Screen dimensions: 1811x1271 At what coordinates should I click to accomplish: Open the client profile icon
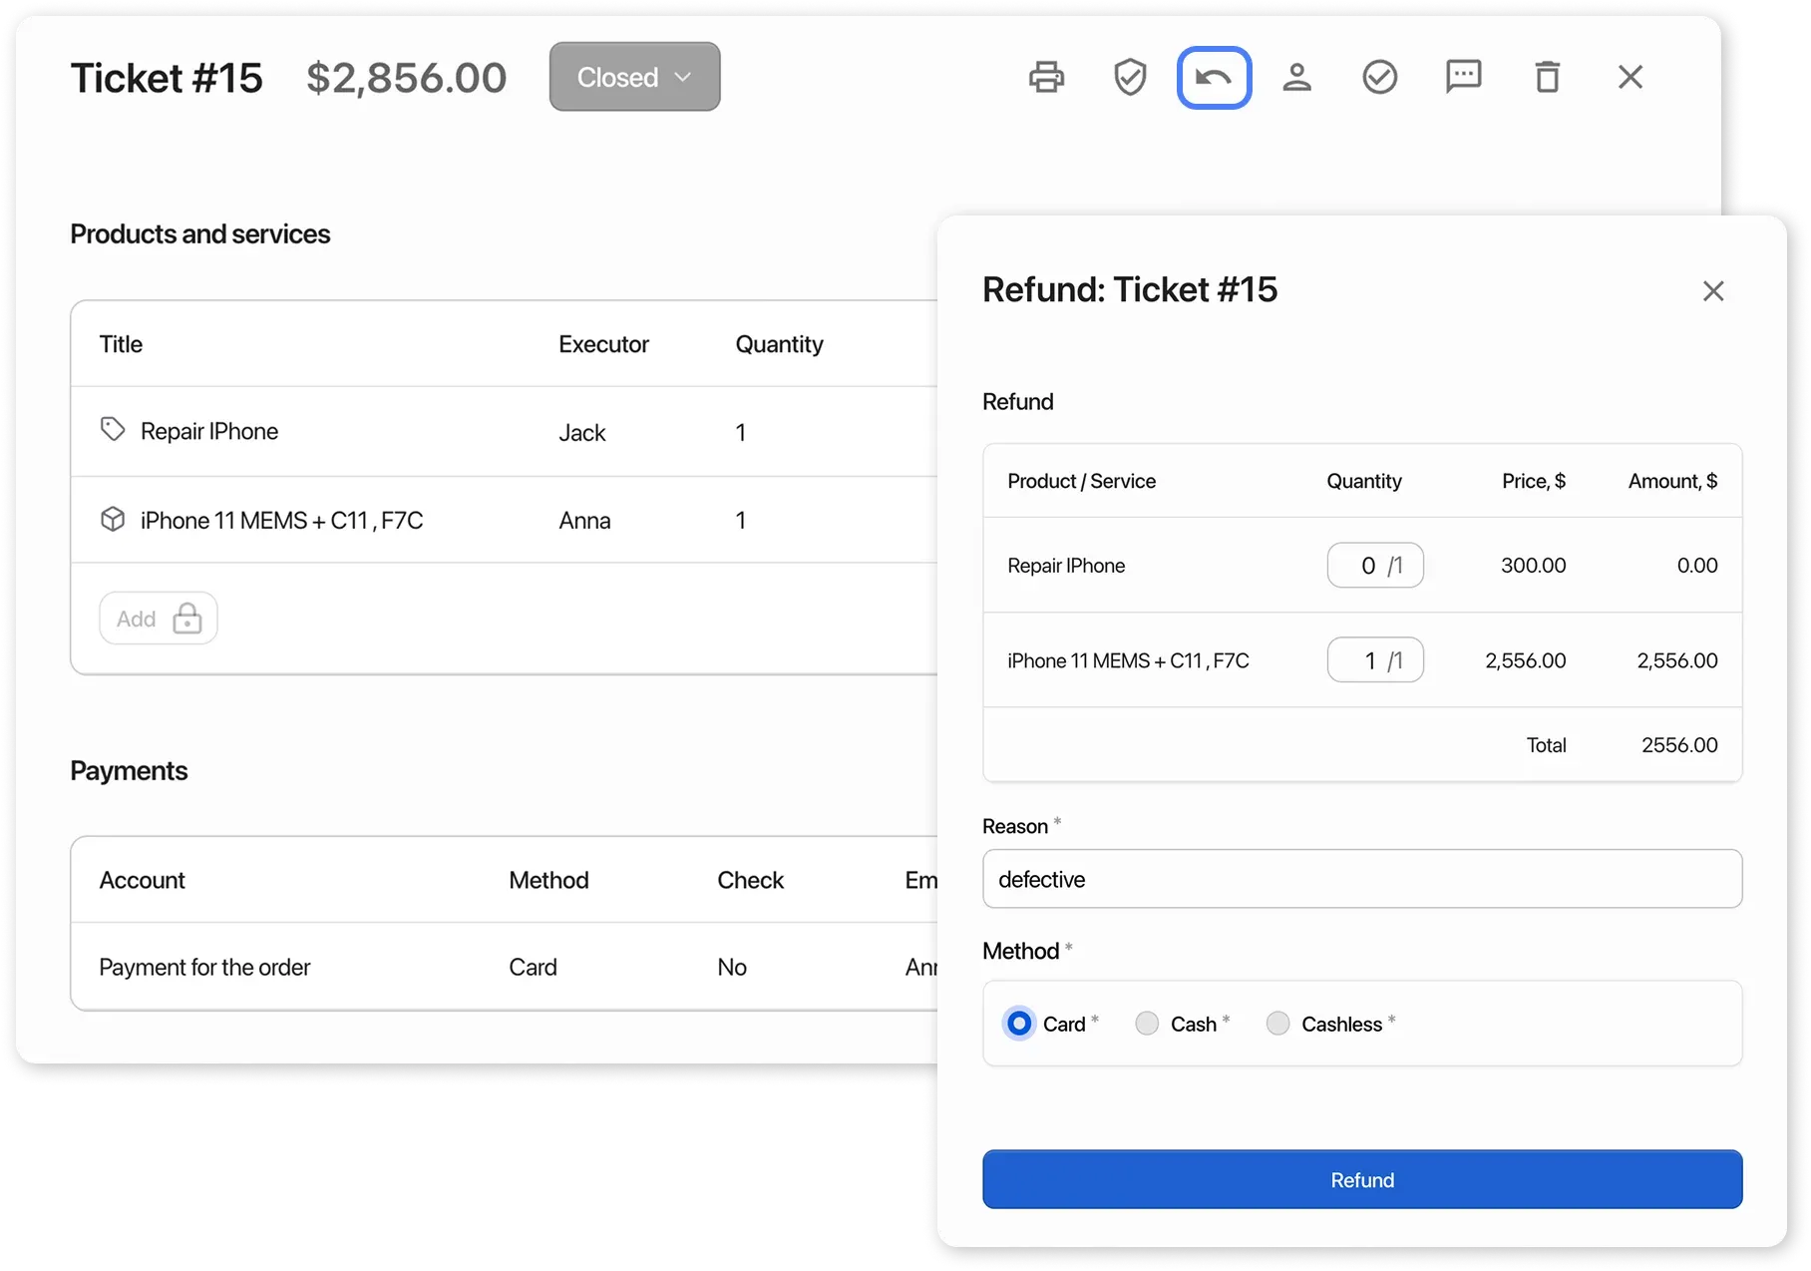pyautogui.click(x=1296, y=76)
